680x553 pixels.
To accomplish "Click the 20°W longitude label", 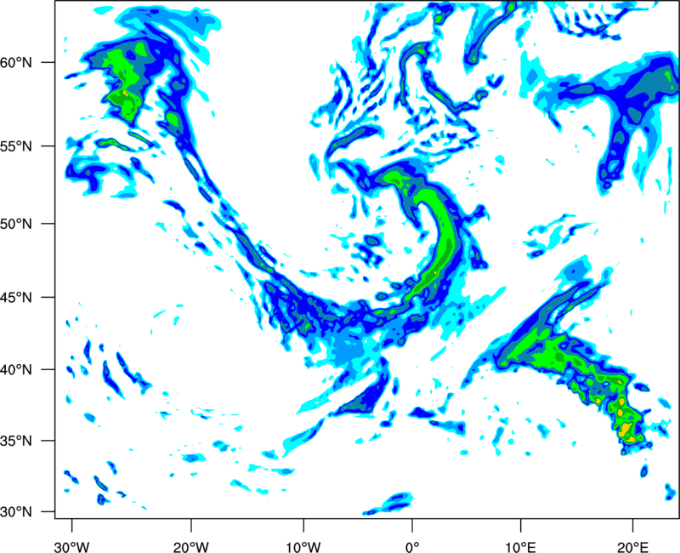I will pos(190,547).
